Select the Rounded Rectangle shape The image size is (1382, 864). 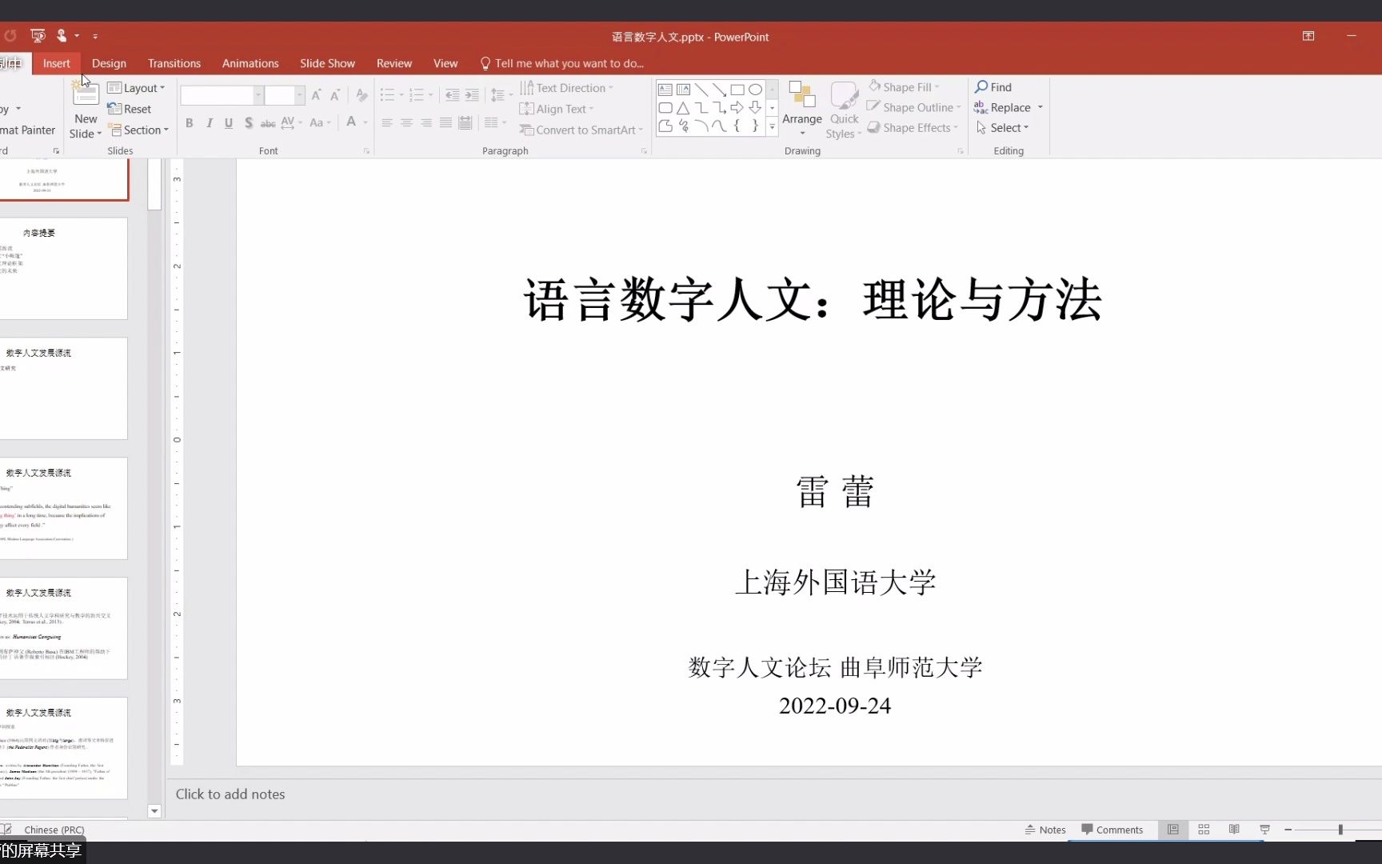click(x=665, y=108)
